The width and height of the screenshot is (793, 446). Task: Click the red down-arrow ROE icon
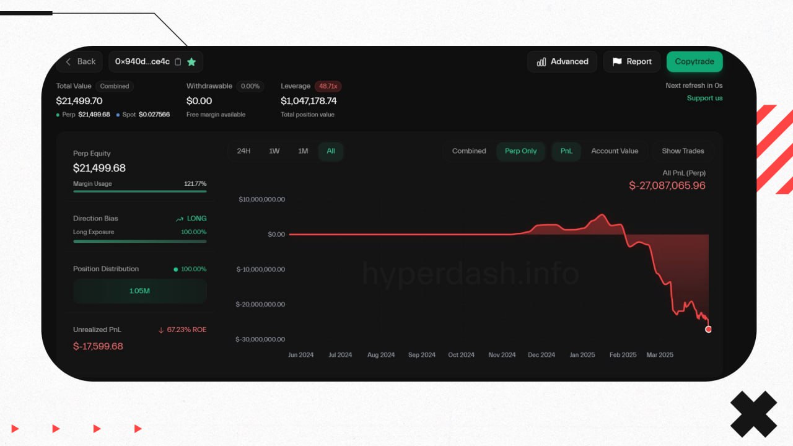pyautogui.click(x=161, y=330)
